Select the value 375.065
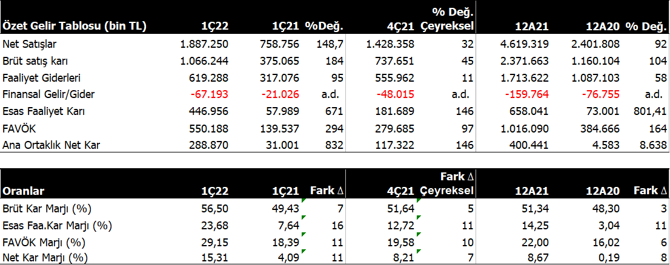 [x=279, y=61]
